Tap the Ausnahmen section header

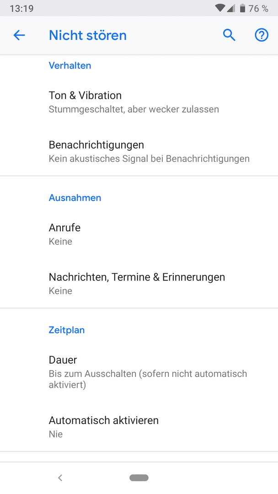tap(75, 198)
